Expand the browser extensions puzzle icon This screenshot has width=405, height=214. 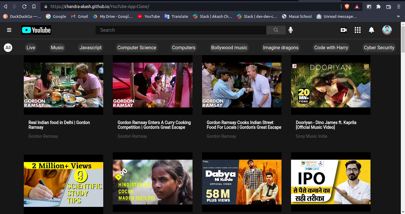tap(379, 6)
